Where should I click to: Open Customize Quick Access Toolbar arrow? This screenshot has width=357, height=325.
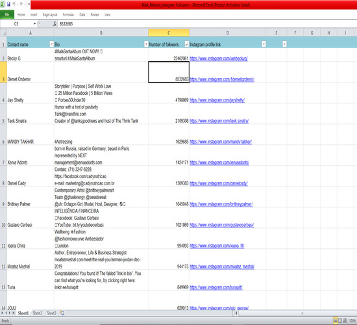(x=29, y=5)
